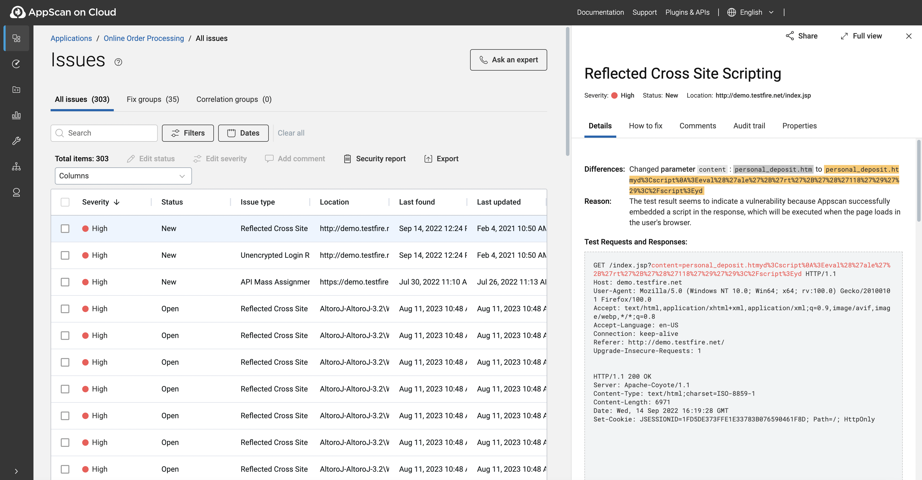Click the issues list vertical scrollbar
Viewport: 922px width, 480px height.
[567, 92]
